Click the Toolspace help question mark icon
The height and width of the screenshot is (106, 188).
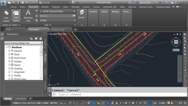pos(41,39)
